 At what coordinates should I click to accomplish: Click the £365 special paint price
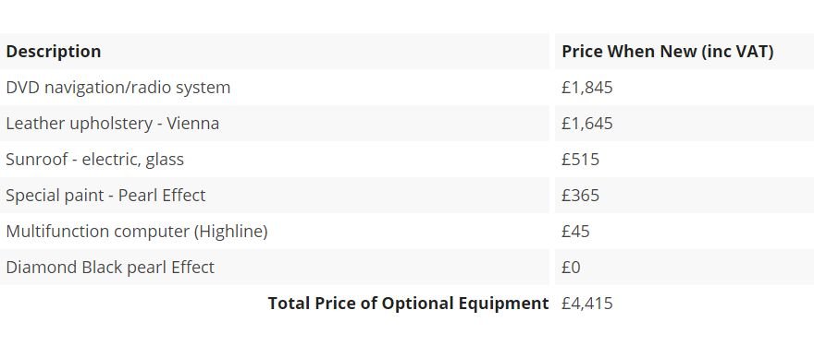click(x=580, y=196)
